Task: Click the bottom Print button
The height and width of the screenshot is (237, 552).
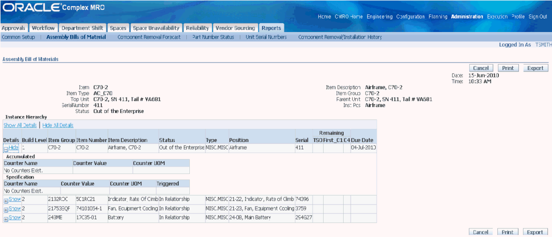Action: pyautogui.click(x=508, y=232)
